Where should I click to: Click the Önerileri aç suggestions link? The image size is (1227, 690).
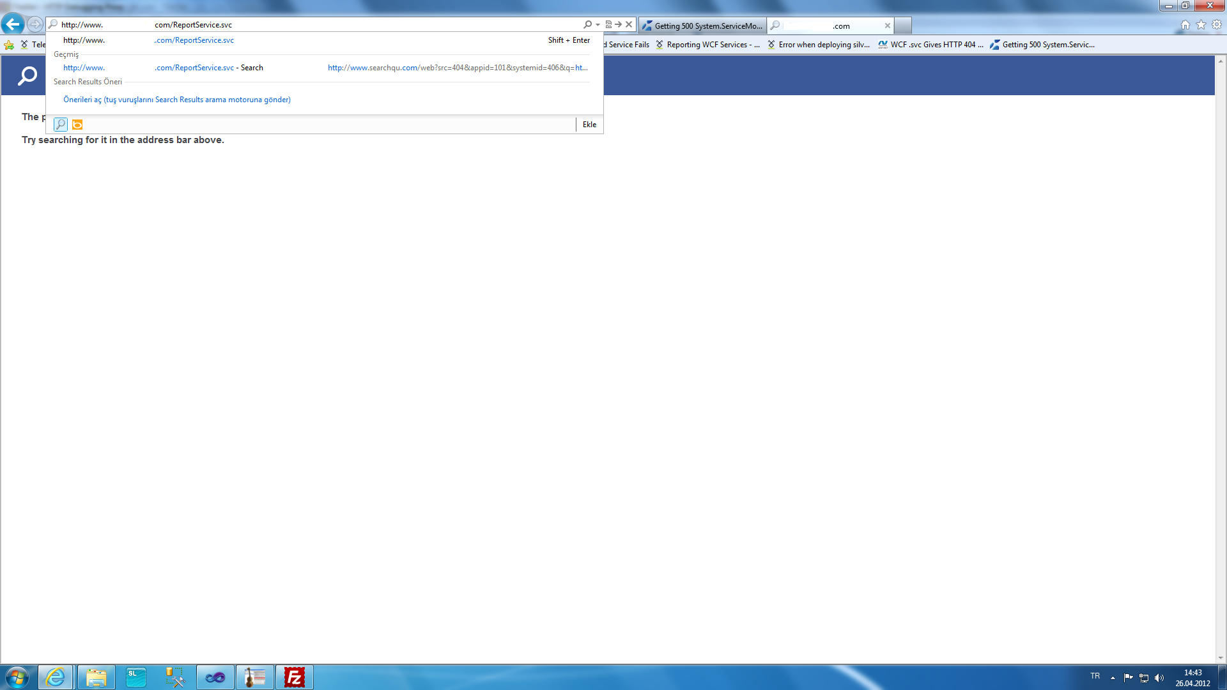point(177,100)
